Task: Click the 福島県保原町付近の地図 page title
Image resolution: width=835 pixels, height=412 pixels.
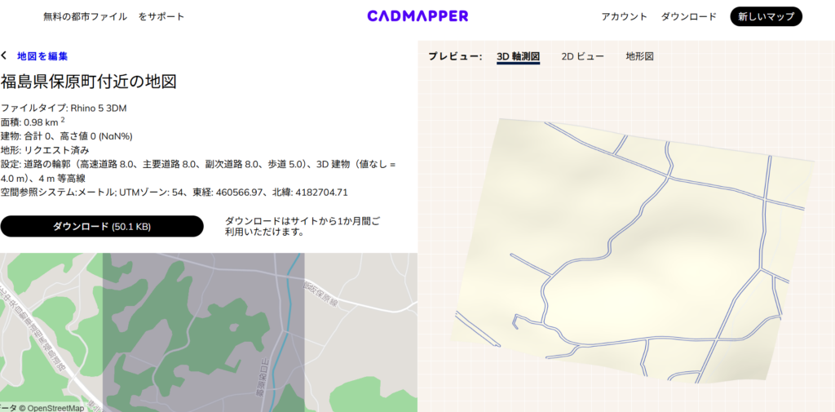Action: [89, 82]
